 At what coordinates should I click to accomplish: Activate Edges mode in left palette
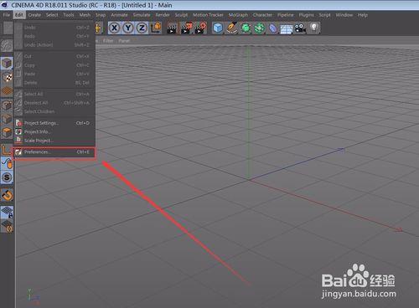coord(7,119)
